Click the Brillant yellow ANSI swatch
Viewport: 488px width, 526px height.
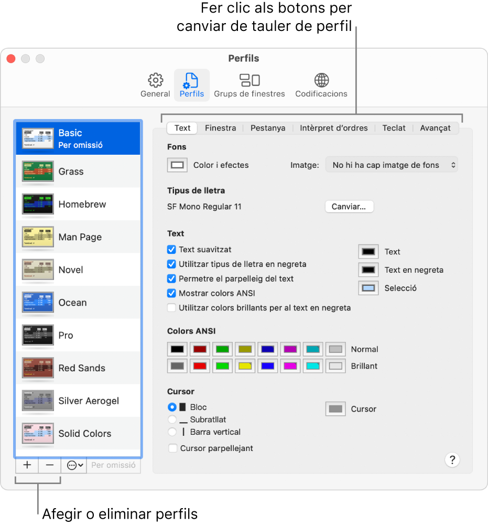click(x=245, y=366)
